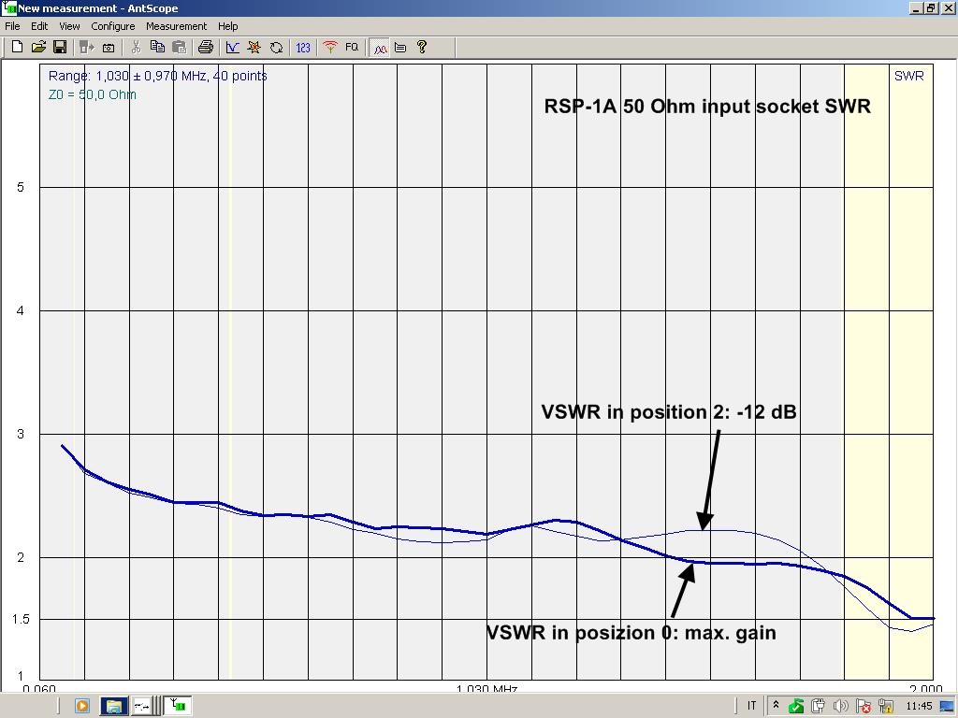Image resolution: width=958 pixels, height=718 pixels.
Task: Open the Measurement menu
Action: click(x=176, y=26)
